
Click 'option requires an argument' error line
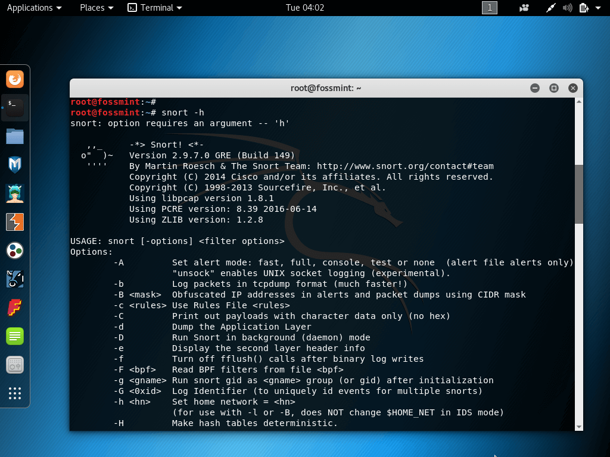[180, 124]
